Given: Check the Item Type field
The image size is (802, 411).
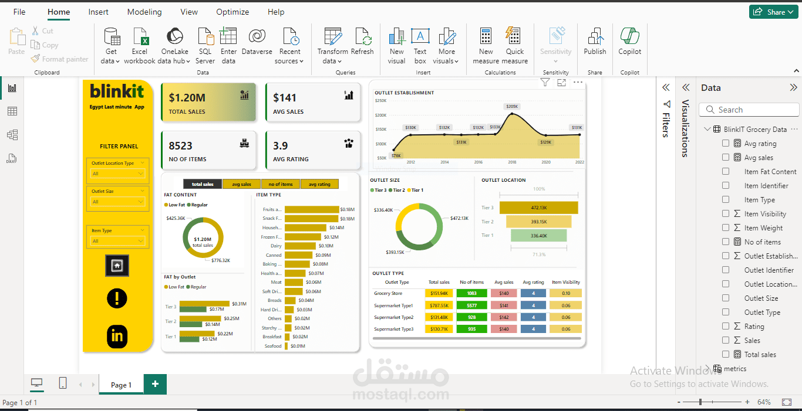Looking at the screenshot, I should pyautogui.click(x=726, y=200).
